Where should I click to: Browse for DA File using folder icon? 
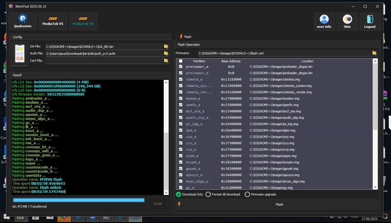click(166, 47)
